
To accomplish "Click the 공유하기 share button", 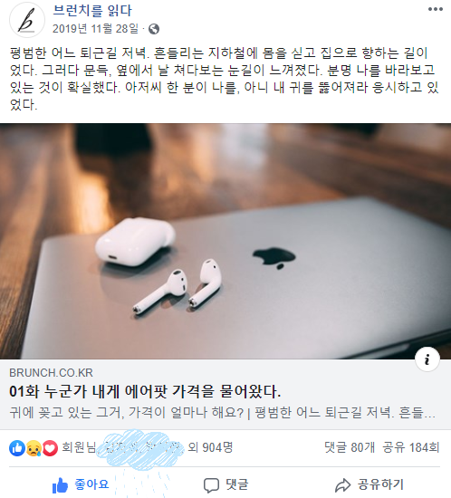I will click(369, 485).
